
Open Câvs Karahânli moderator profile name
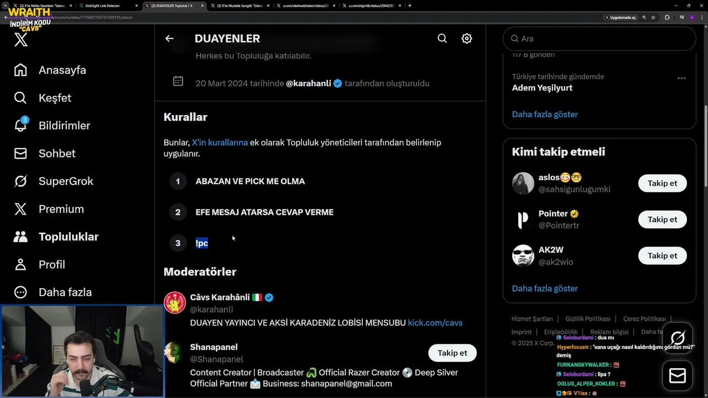(220, 297)
